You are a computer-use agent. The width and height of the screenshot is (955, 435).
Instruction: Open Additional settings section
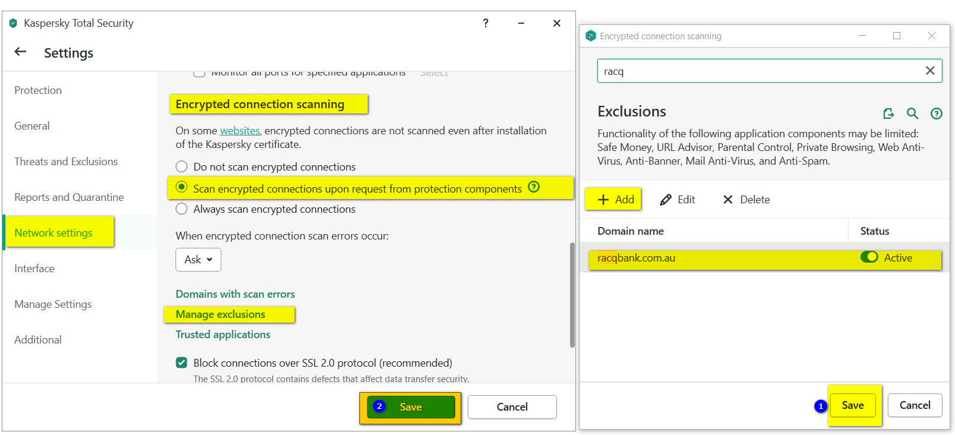(x=38, y=340)
